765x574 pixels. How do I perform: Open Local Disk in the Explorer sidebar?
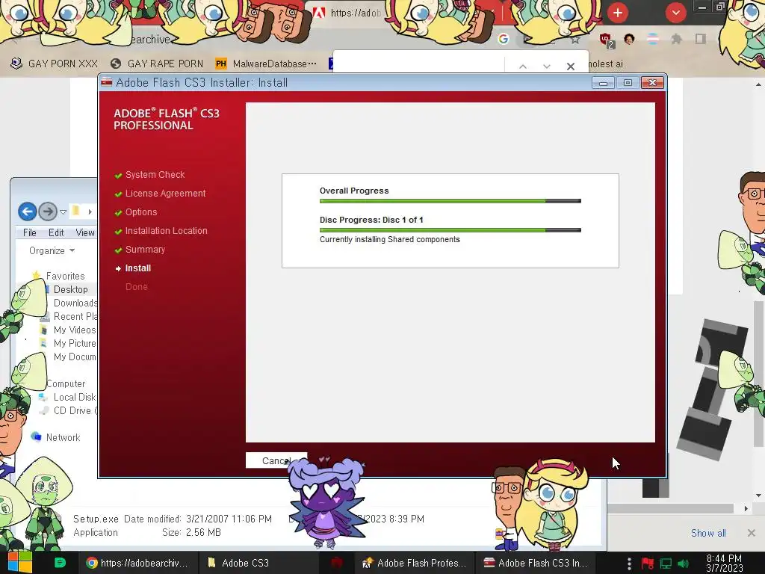pyautogui.click(x=75, y=398)
